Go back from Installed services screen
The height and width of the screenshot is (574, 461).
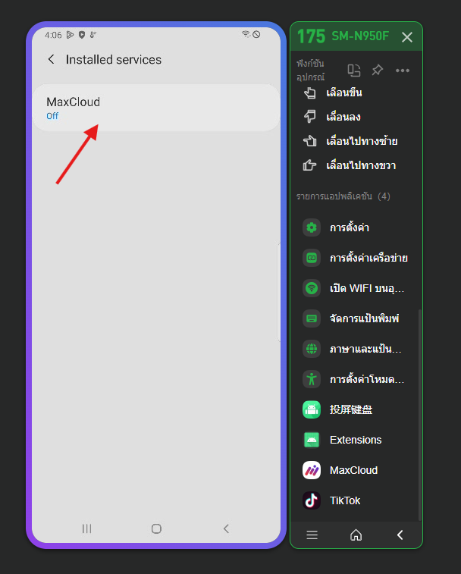click(x=52, y=59)
